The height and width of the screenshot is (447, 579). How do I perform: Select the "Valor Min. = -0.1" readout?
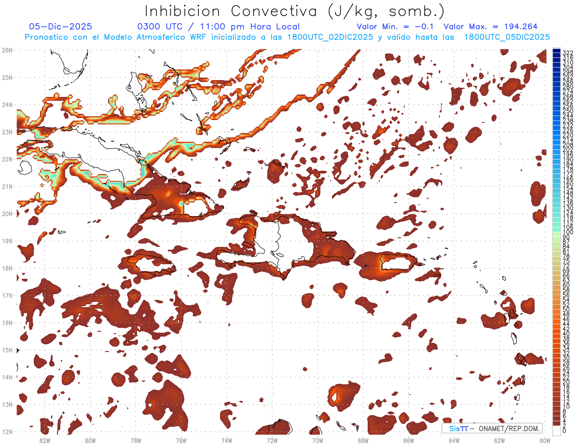pyautogui.click(x=395, y=27)
